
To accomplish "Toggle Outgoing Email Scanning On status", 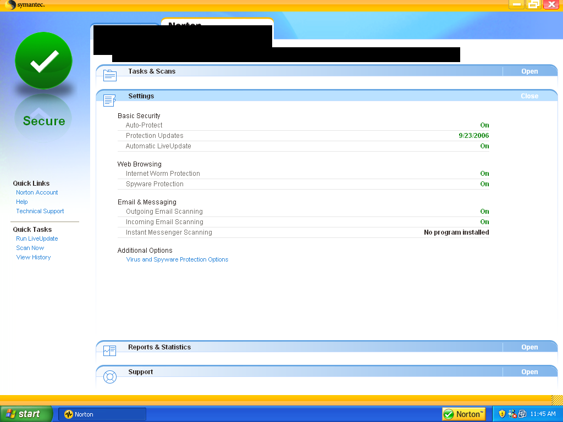I will [x=484, y=212].
